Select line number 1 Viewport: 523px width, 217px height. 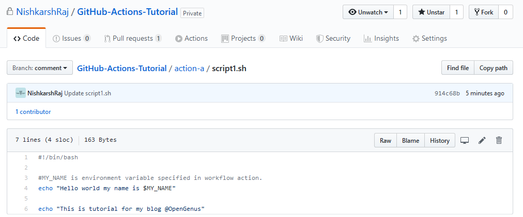coord(26,157)
